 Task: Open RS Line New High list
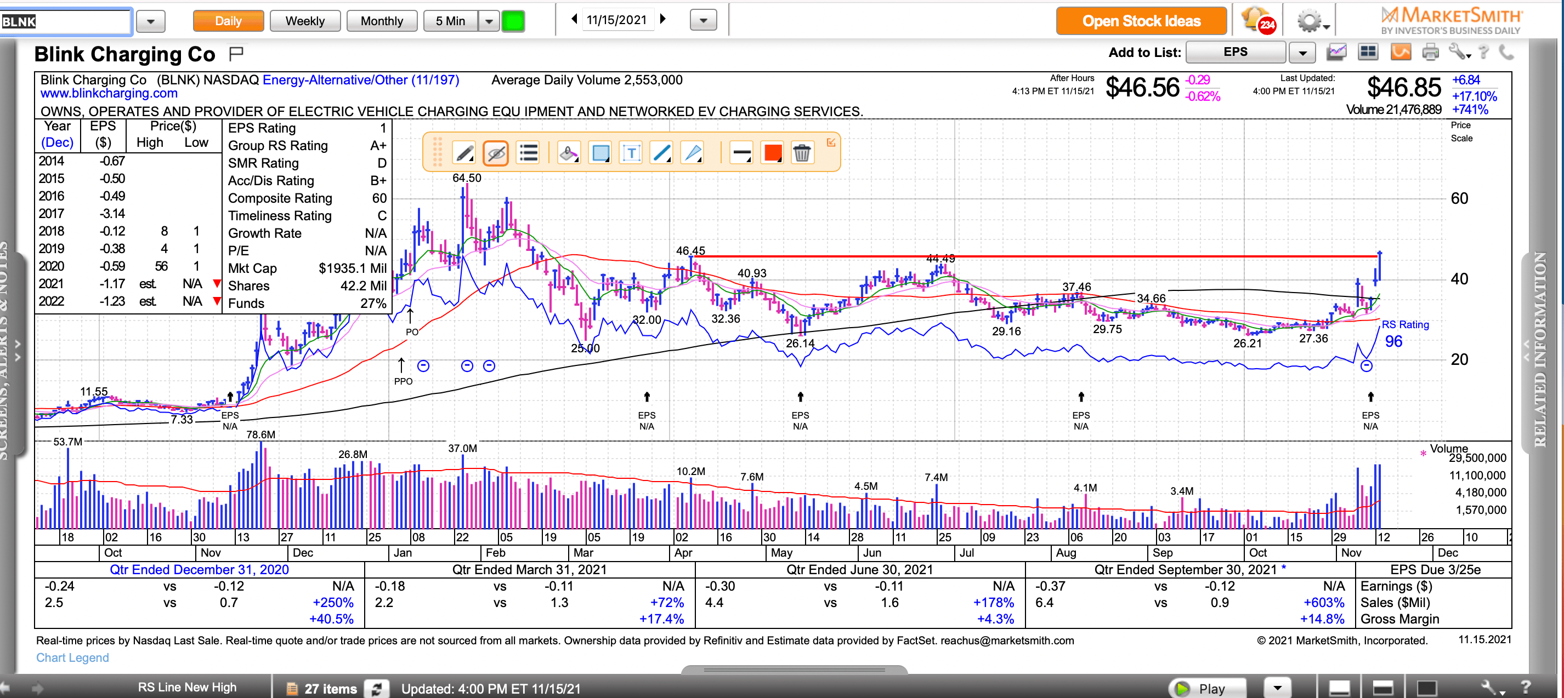click(x=187, y=687)
